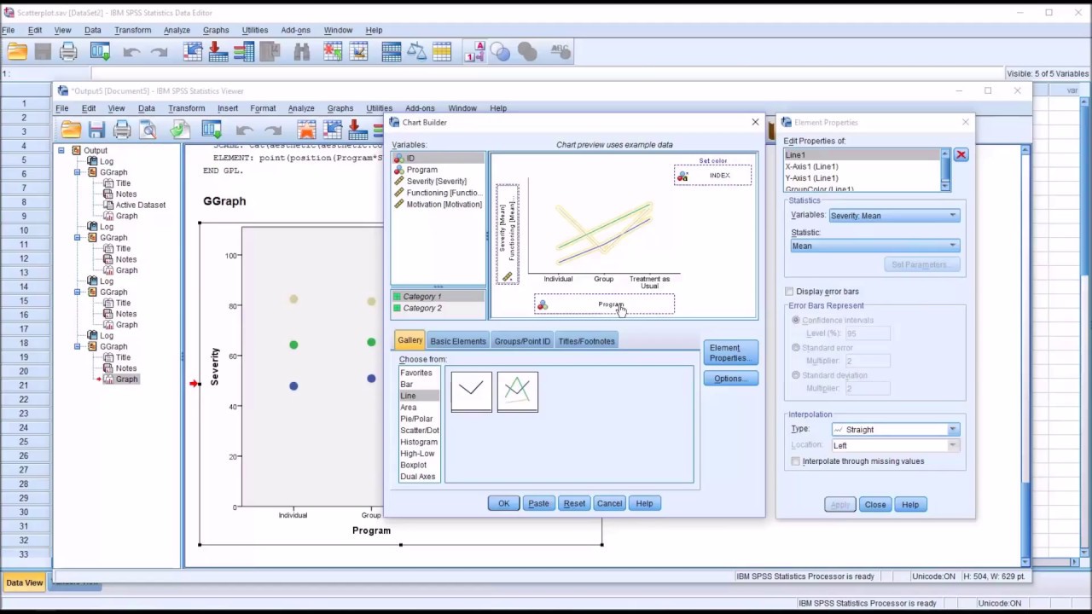1092x614 pixels.
Task: Click Variables icon in Data Editor toolbar
Action: [244, 52]
